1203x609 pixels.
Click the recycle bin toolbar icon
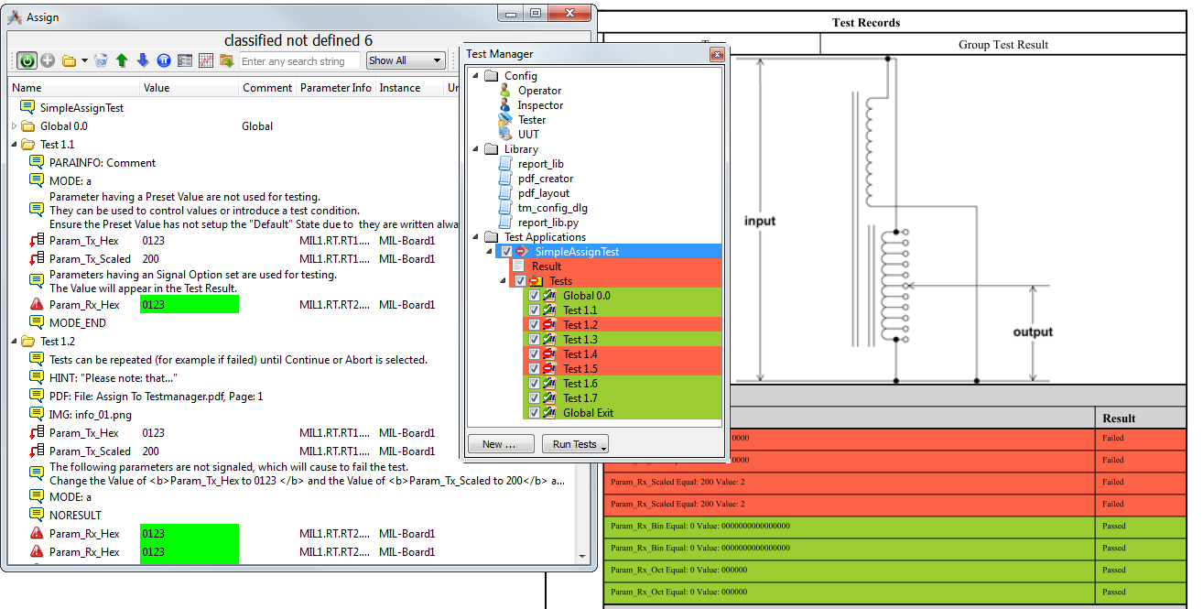pos(101,60)
